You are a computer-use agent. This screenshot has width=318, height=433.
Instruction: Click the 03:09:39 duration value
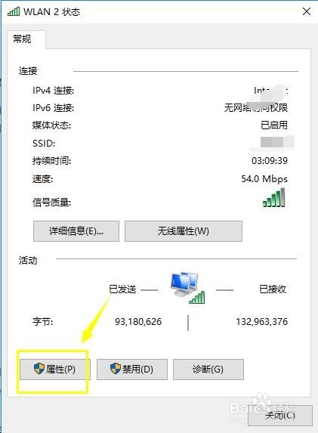270,161
